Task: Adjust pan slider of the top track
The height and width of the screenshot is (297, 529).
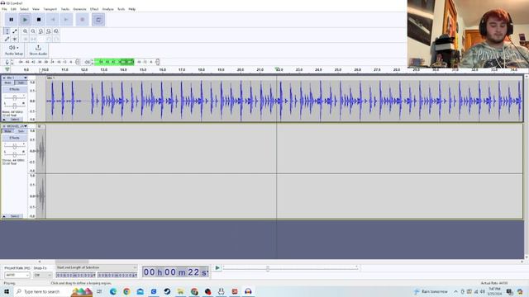Action: click(15, 106)
